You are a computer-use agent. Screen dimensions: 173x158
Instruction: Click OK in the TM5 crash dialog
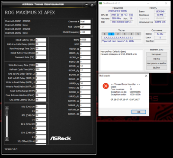139,112
